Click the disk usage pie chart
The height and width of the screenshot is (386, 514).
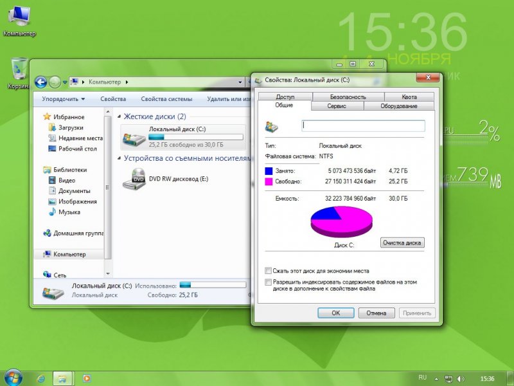pyautogui.click(x=341, y=221)
